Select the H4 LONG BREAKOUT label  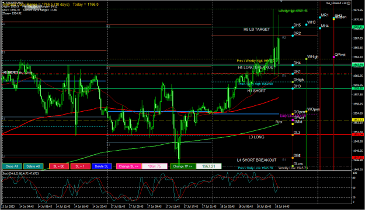(256, 67)
